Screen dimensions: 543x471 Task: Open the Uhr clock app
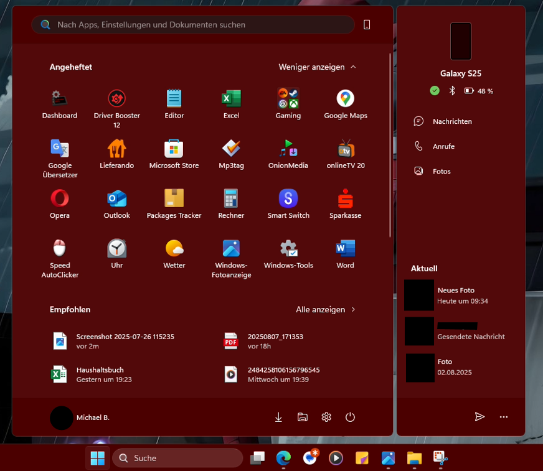point(116,254)
